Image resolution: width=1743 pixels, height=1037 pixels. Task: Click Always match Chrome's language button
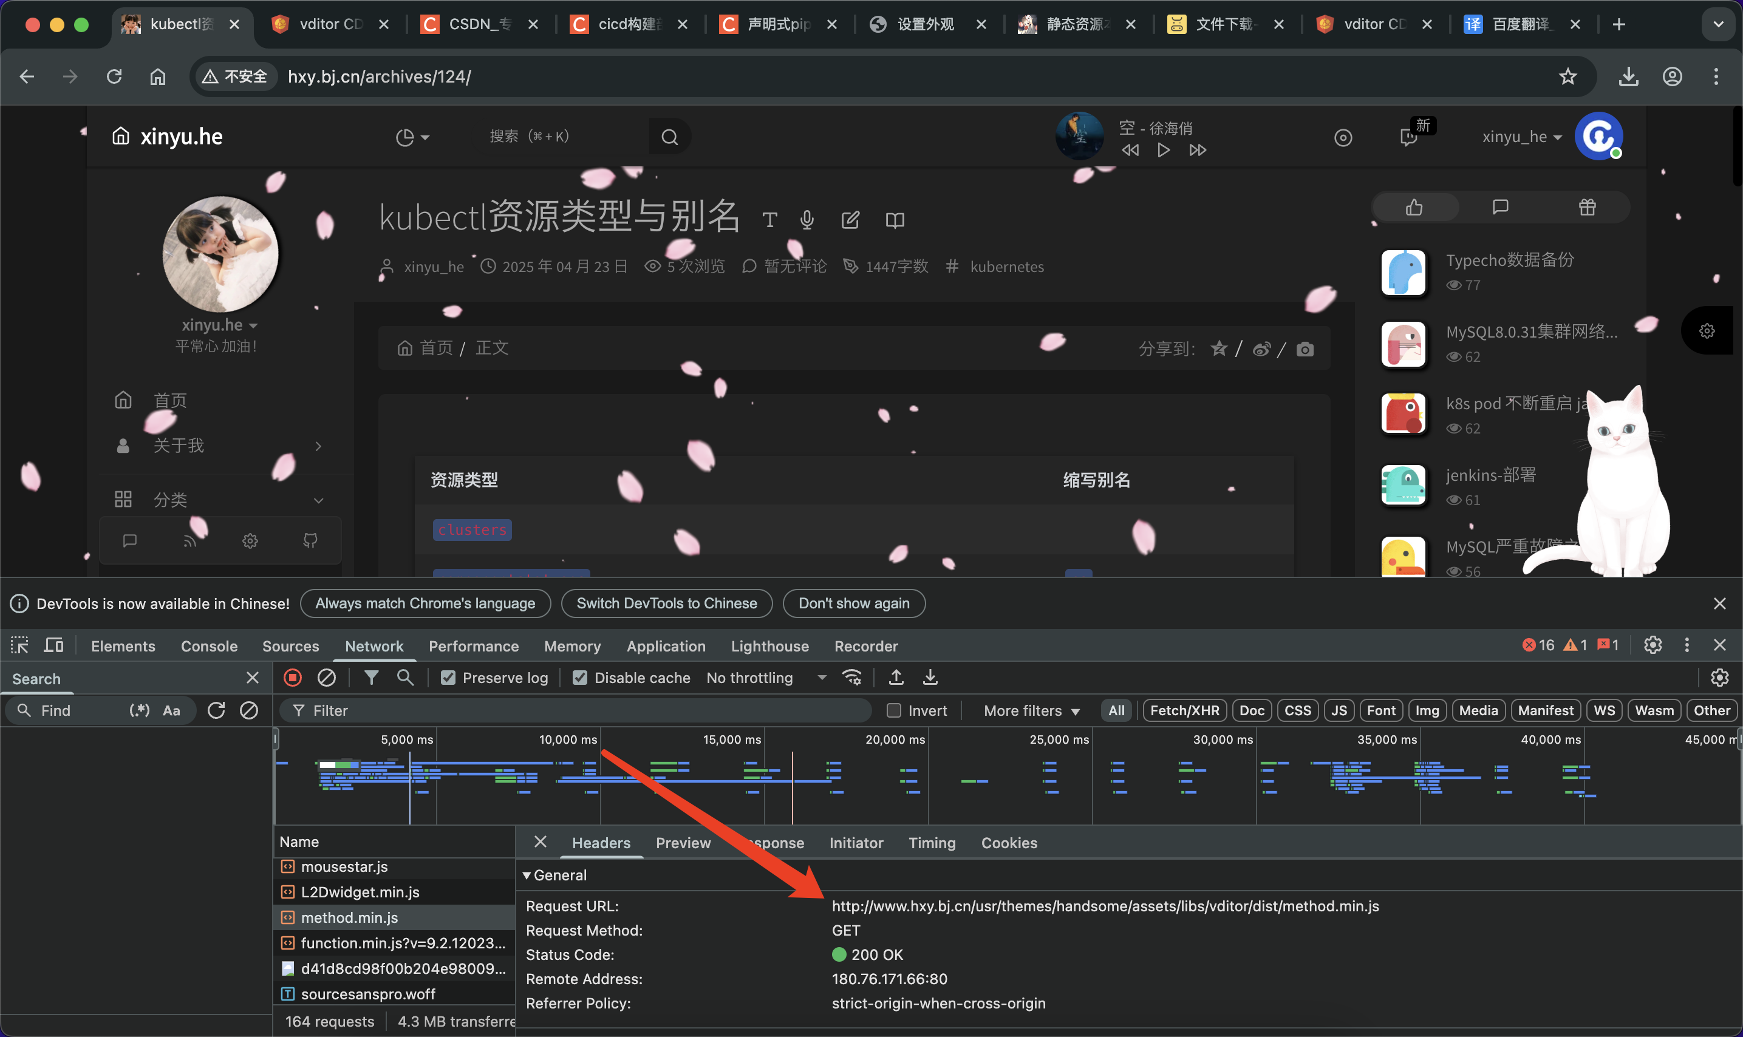425,603
